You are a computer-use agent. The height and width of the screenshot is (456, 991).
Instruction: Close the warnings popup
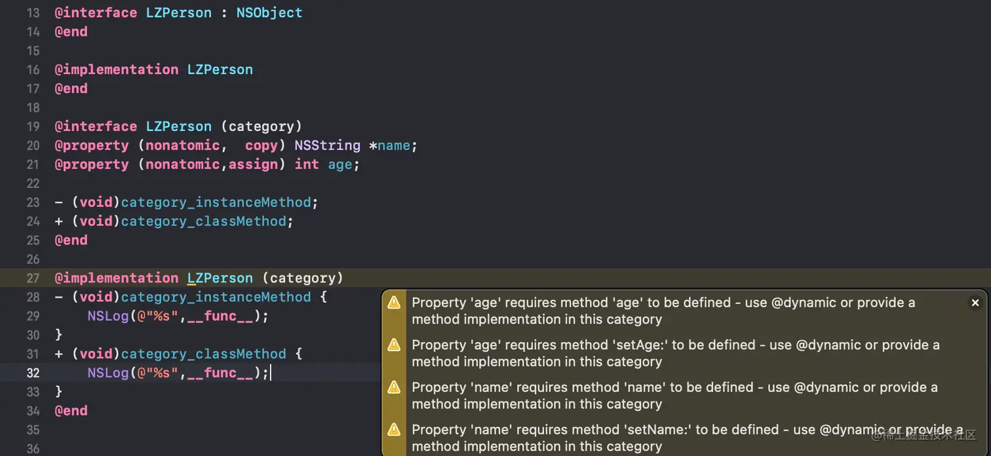click(x=975, y=303)
